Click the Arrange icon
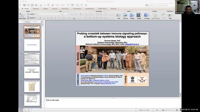Image resolution: width=200 pixels, height=112 pixels. click(146, 15)
